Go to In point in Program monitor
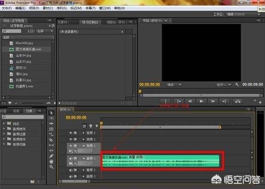The width and height of the screenshot is (265, 189). (x=178, y=101)
